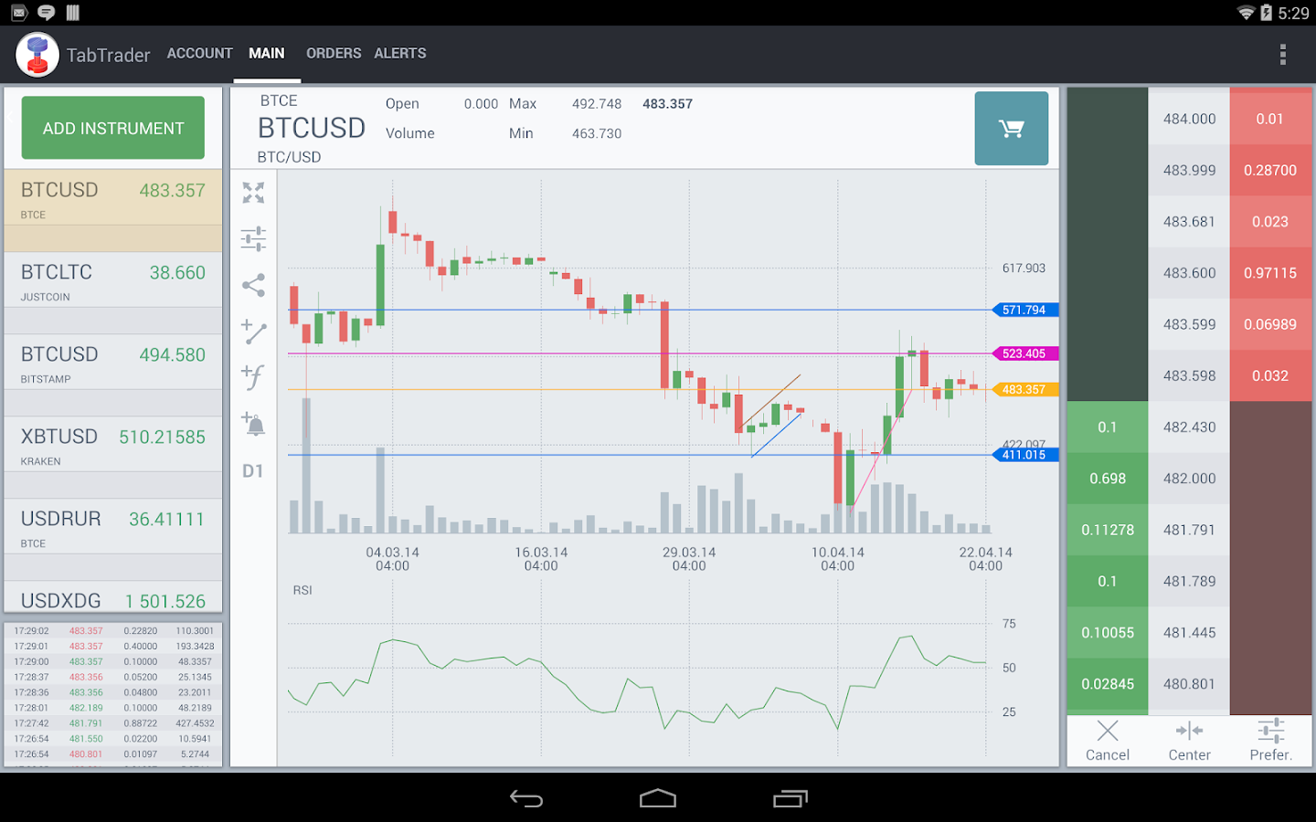Add an indicator function icon
The width and height of the screenshot is (1316, 822).
click(253, 376)
